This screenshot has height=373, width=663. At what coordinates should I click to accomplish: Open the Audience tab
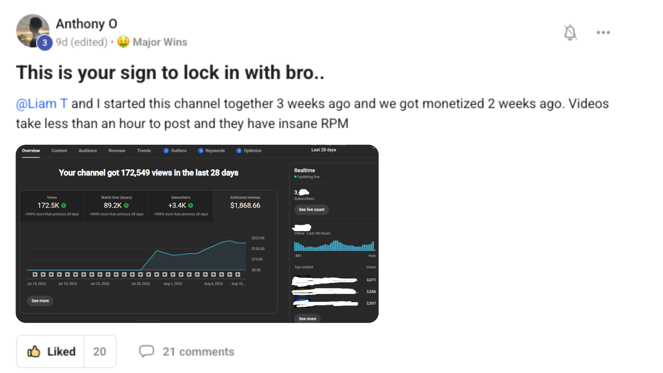(88, 151)
